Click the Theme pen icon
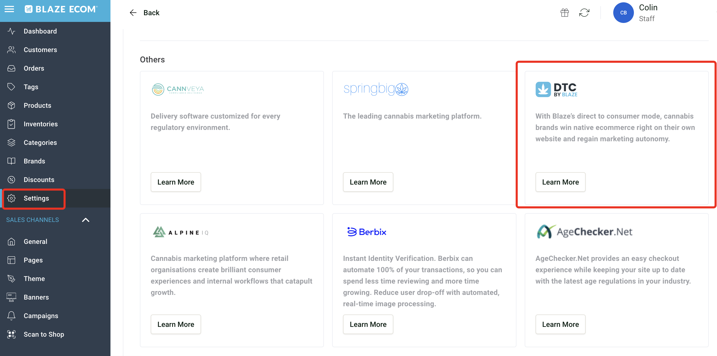Screen dimensions: 717x356 point(11,278)
